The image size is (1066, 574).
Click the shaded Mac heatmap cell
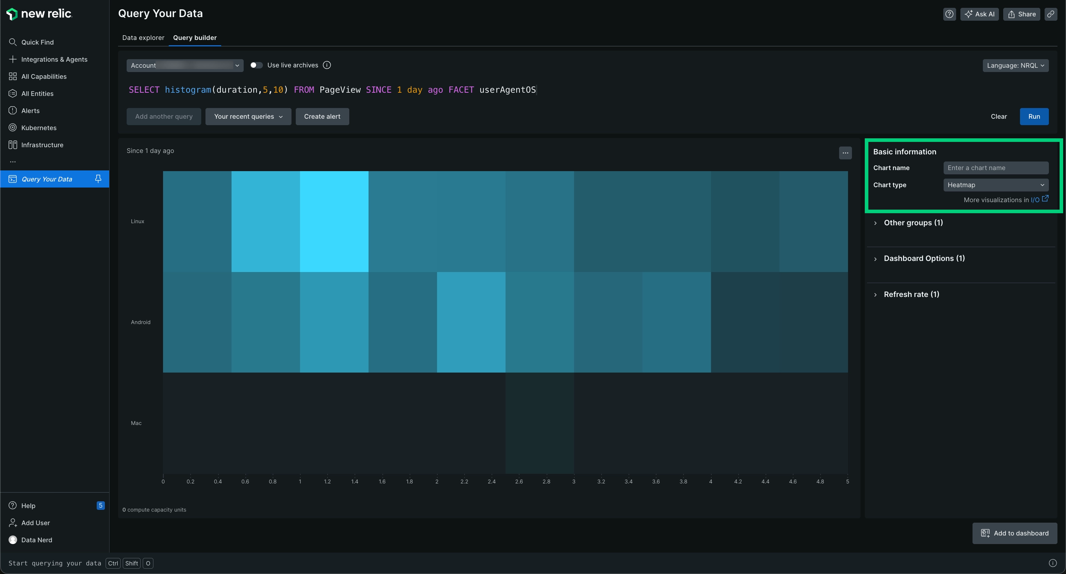[x=540, y=423]
